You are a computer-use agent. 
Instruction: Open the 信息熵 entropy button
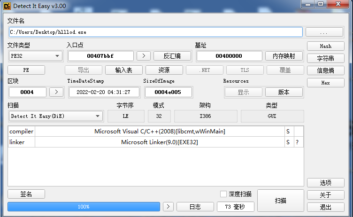tap(325, 70)
